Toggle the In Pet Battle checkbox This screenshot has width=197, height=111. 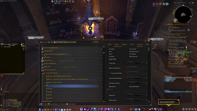(128, 54)
